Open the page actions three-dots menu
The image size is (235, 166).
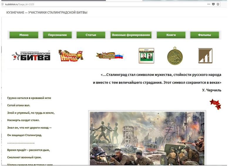(209, 4)
